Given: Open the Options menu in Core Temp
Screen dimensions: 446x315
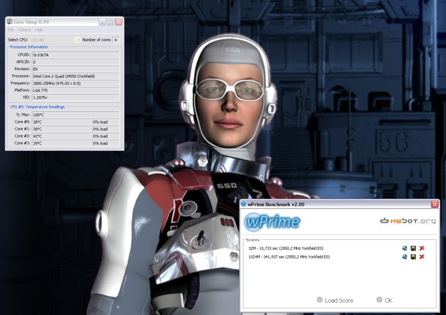Looking at the screenshot, I should (x=24, y=30).
